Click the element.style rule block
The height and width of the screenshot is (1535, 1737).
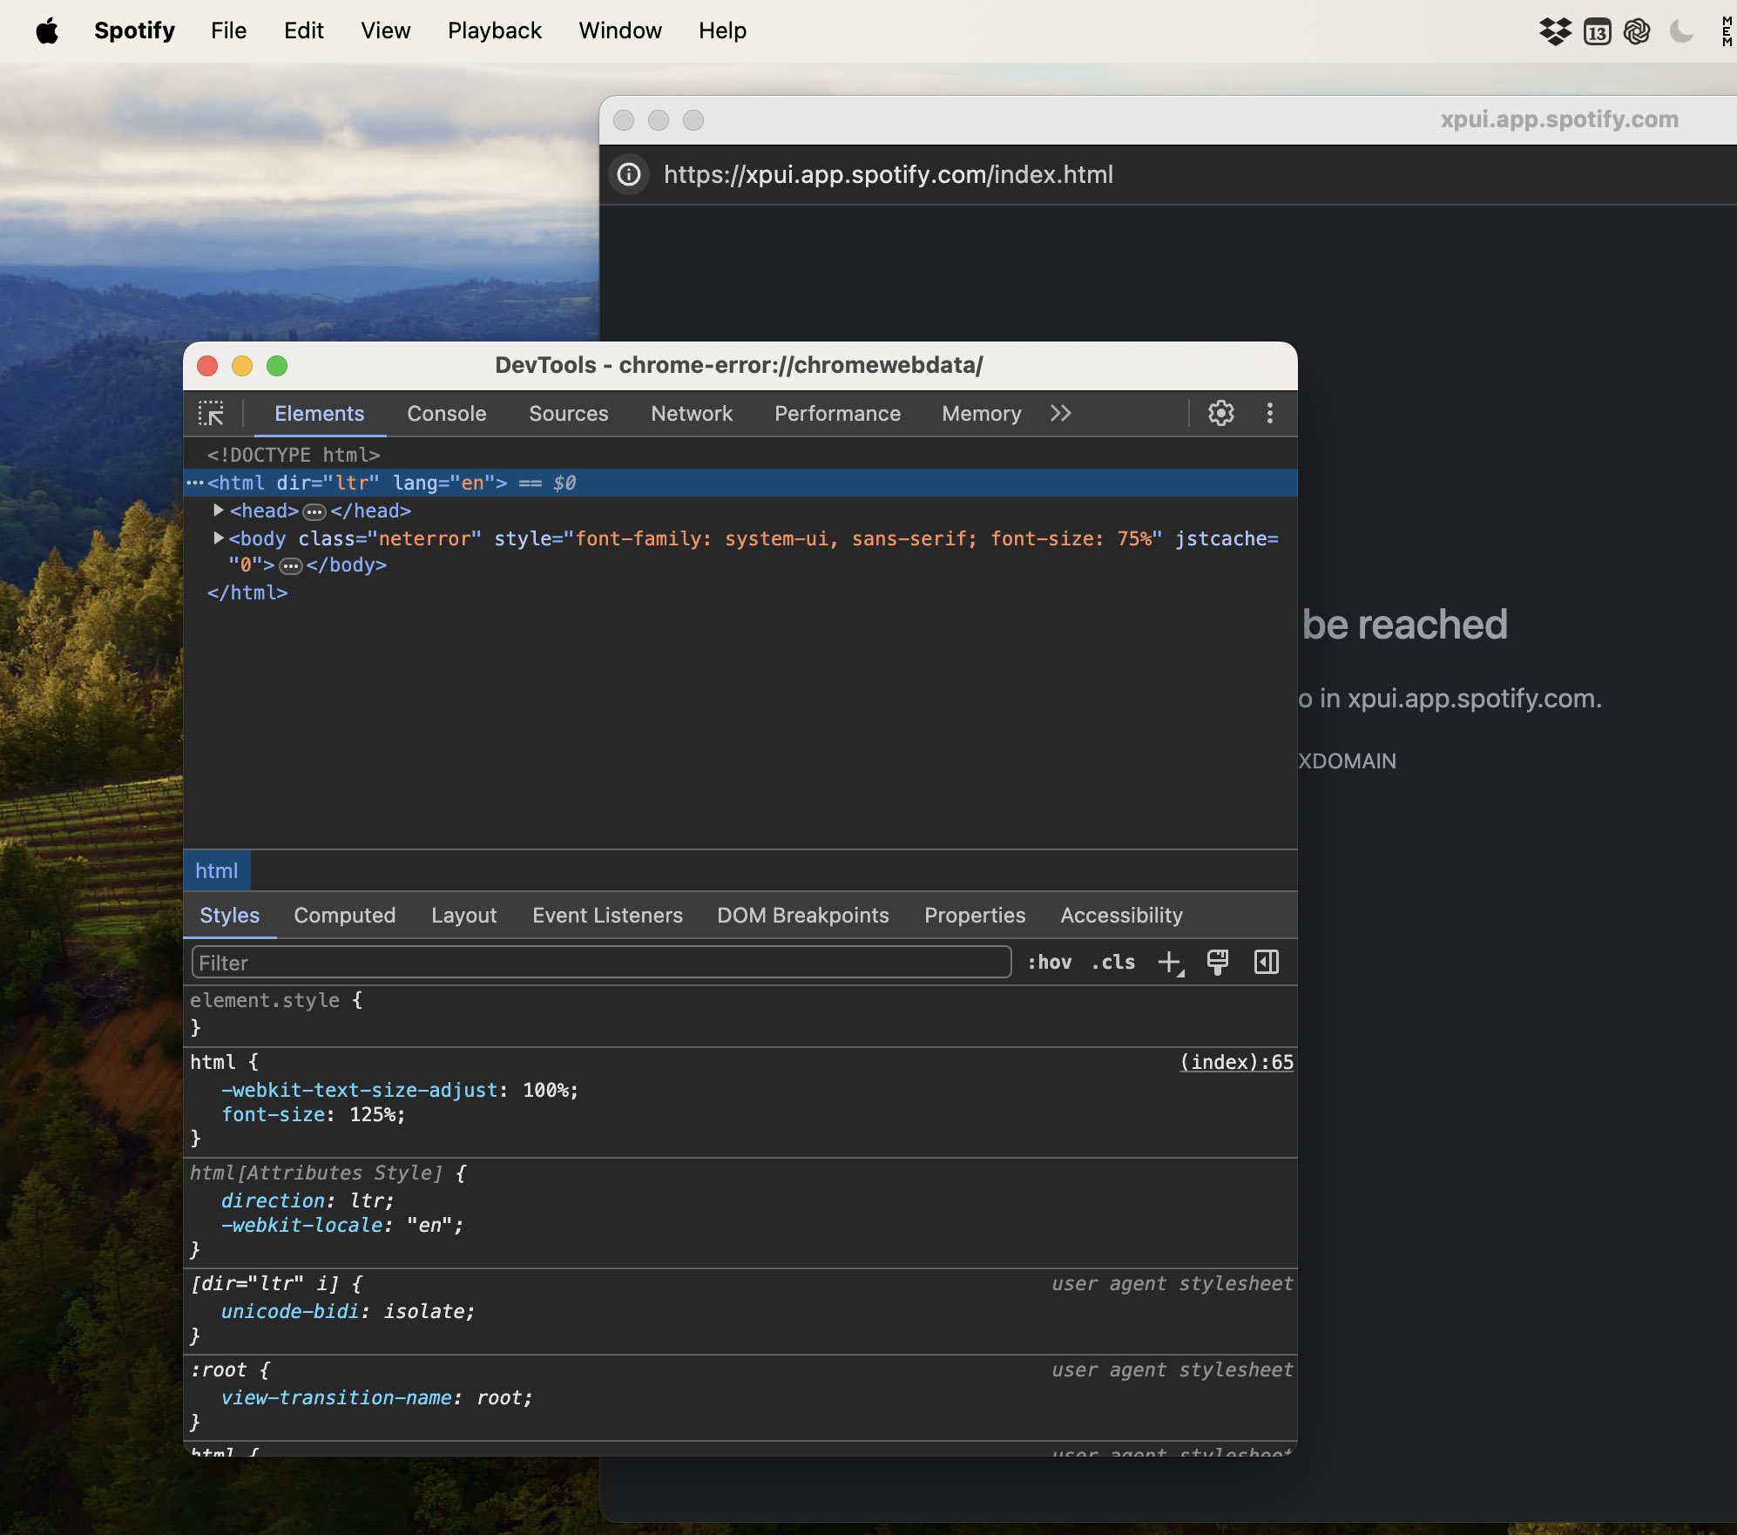tap(740, 1015)
